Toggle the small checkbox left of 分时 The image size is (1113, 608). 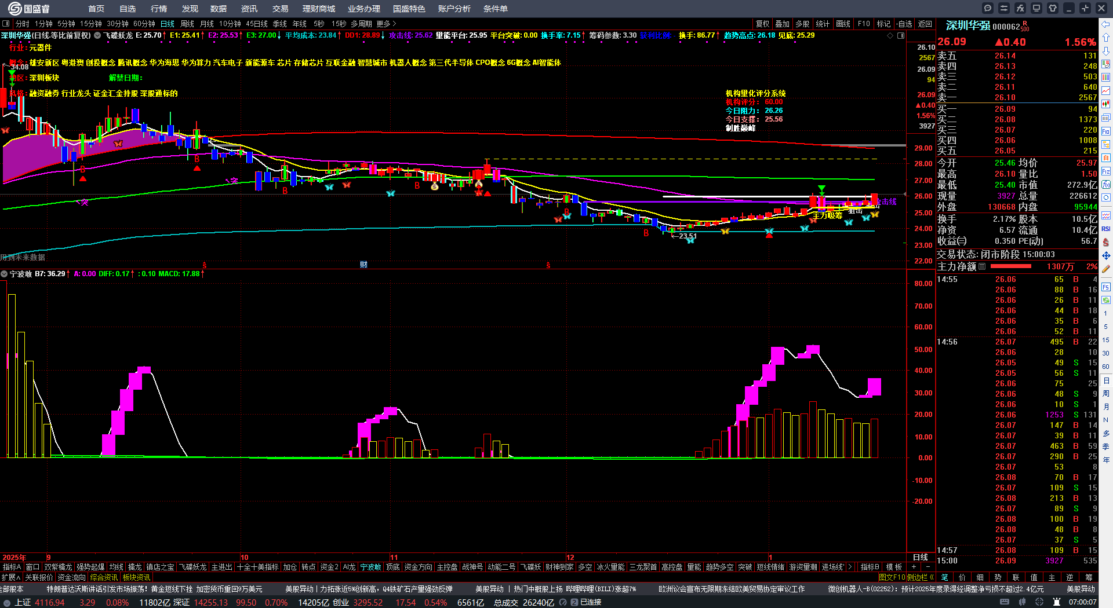[x=6, y=24]
